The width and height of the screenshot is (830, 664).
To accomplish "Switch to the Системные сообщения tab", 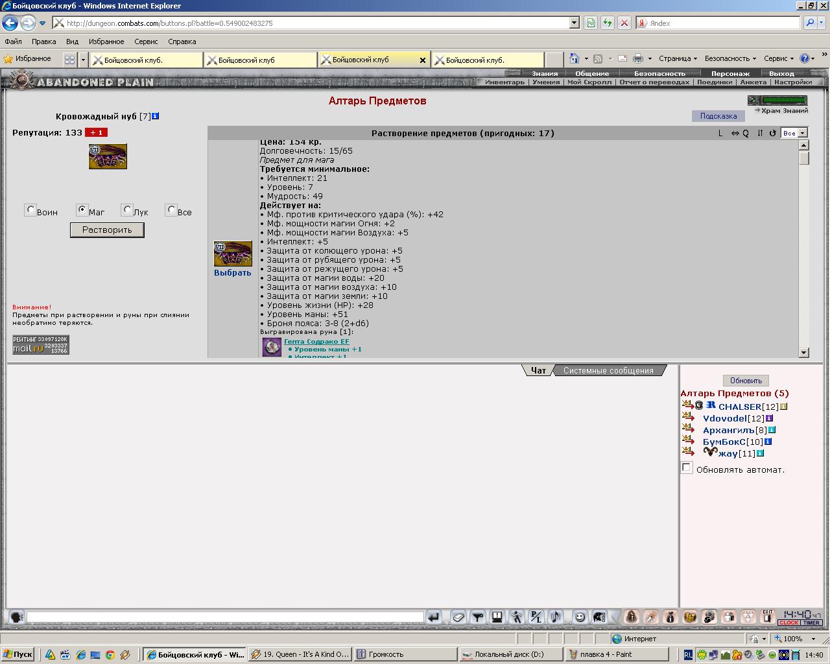I will 608,370.
